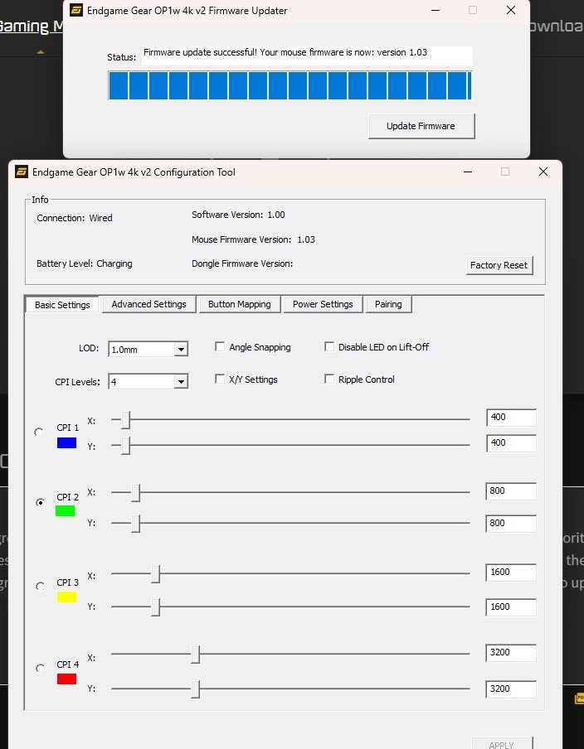Click the CPI 1 X value field
Image resolution: width=584 pixels, height=749 pixels.
pos(511,418)
